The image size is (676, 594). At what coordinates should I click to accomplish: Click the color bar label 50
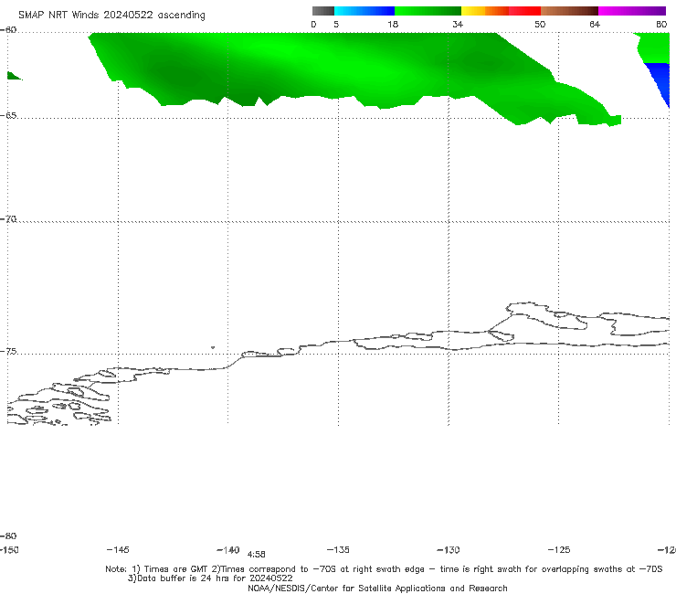[540, 24]
